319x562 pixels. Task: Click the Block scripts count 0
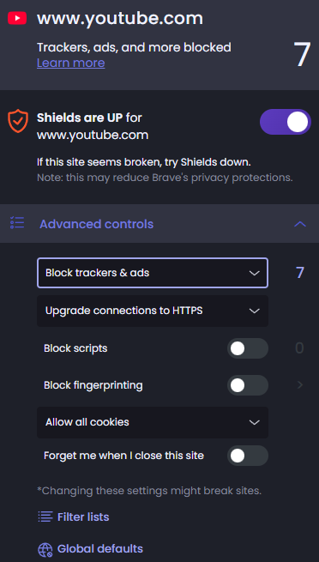(x=299, y=348)
